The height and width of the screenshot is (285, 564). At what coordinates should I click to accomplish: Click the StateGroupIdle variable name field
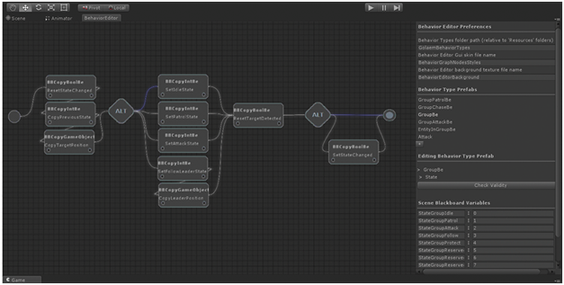(x=441, y=213)
